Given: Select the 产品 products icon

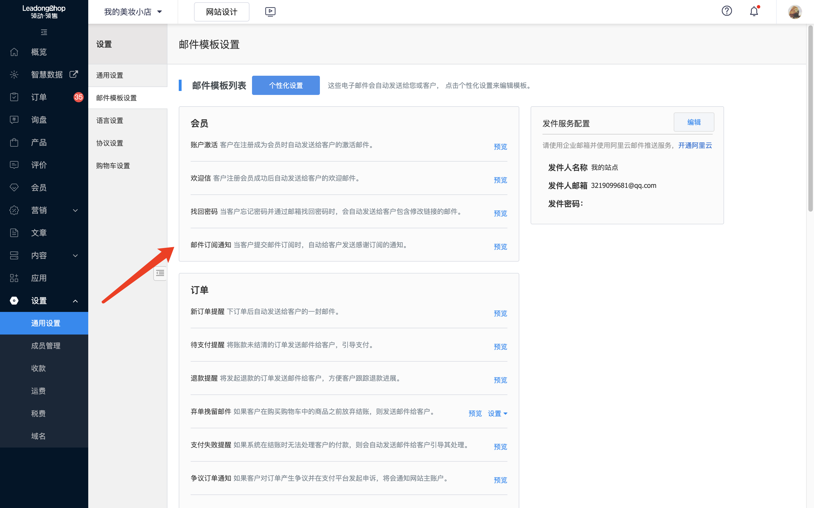Looking at the screenshot, I should coord(14,142).
